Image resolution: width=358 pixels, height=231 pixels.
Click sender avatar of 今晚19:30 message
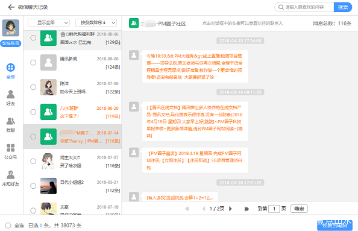coord(134,55)
